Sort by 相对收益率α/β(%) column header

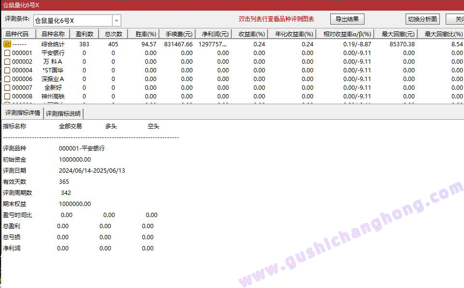tap(345, 34)
